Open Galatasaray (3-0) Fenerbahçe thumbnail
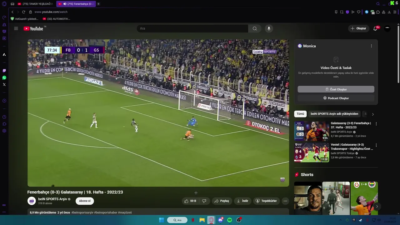This screenshot has width=400, height=225. click(312, 131)
